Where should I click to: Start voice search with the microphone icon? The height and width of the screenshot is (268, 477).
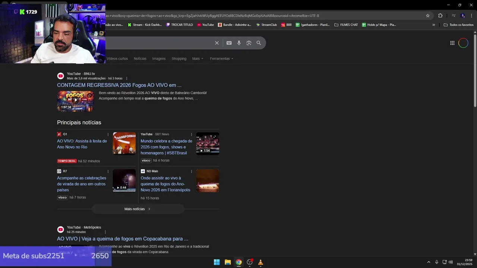point(239,43)
